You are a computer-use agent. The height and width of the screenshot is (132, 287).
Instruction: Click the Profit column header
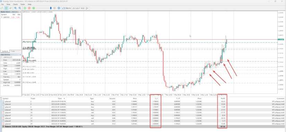[223, 98]
